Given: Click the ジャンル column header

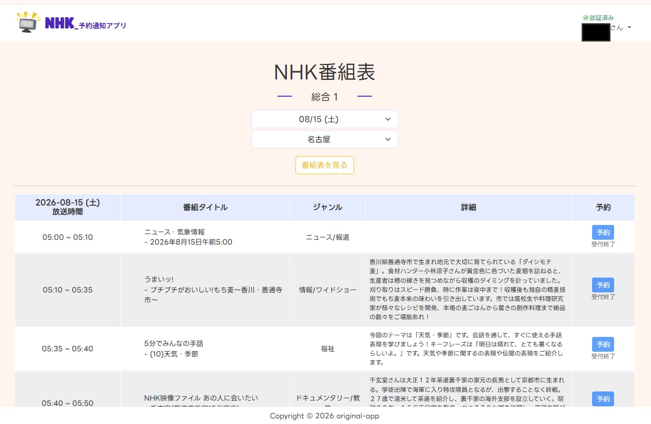Looking at the screenshot, I should pyautogui.click(x=328, y=207).
